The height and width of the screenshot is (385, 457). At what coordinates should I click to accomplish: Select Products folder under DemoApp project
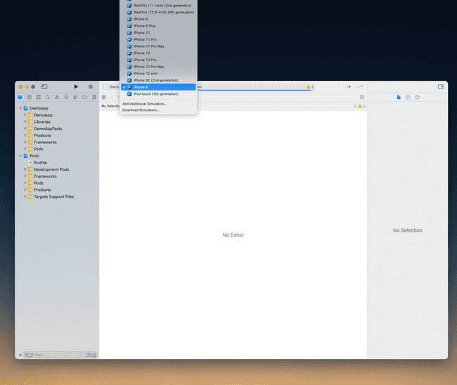[x=42, y=136]
